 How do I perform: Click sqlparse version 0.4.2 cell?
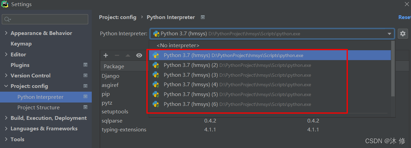[210, 121]
